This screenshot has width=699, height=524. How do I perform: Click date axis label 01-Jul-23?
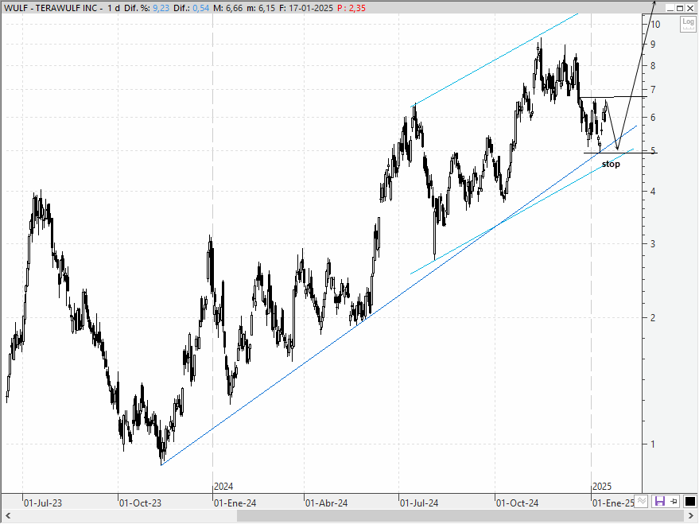43,503
